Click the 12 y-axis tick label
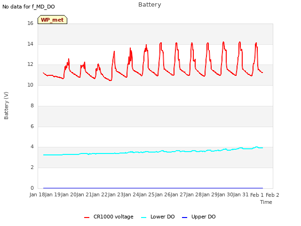Image resolution: width=301 pixels, height=226 pixels. coord(30,65)
